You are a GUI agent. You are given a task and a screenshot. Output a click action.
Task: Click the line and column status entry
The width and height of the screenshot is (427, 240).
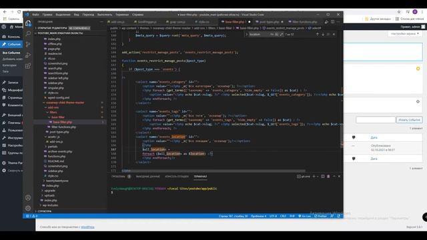tap(233, 216)
